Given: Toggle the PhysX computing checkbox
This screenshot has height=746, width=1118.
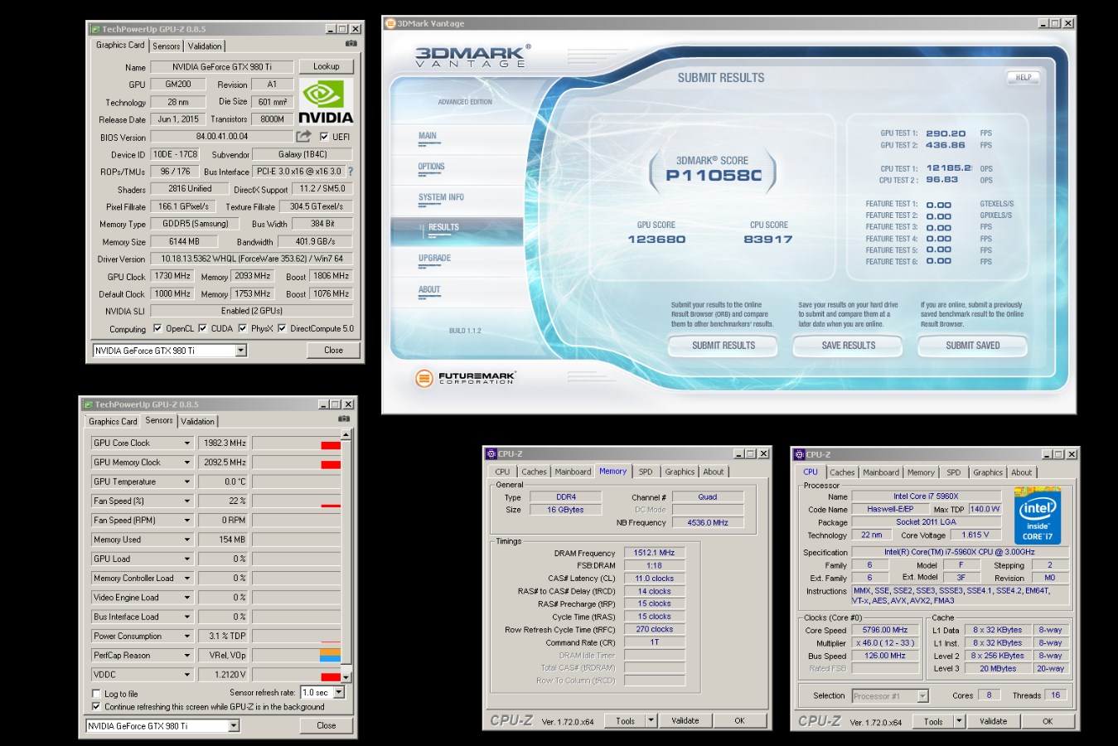Looking at the screenshot, I should click(242, 328).
